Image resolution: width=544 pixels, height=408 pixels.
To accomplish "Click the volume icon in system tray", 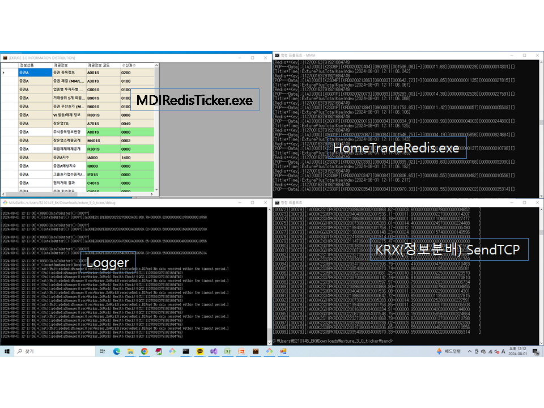I will coord(497,351).
